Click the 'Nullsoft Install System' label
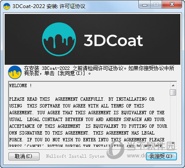This screenshot has width=185, height=168. click(x=75, y=156)
